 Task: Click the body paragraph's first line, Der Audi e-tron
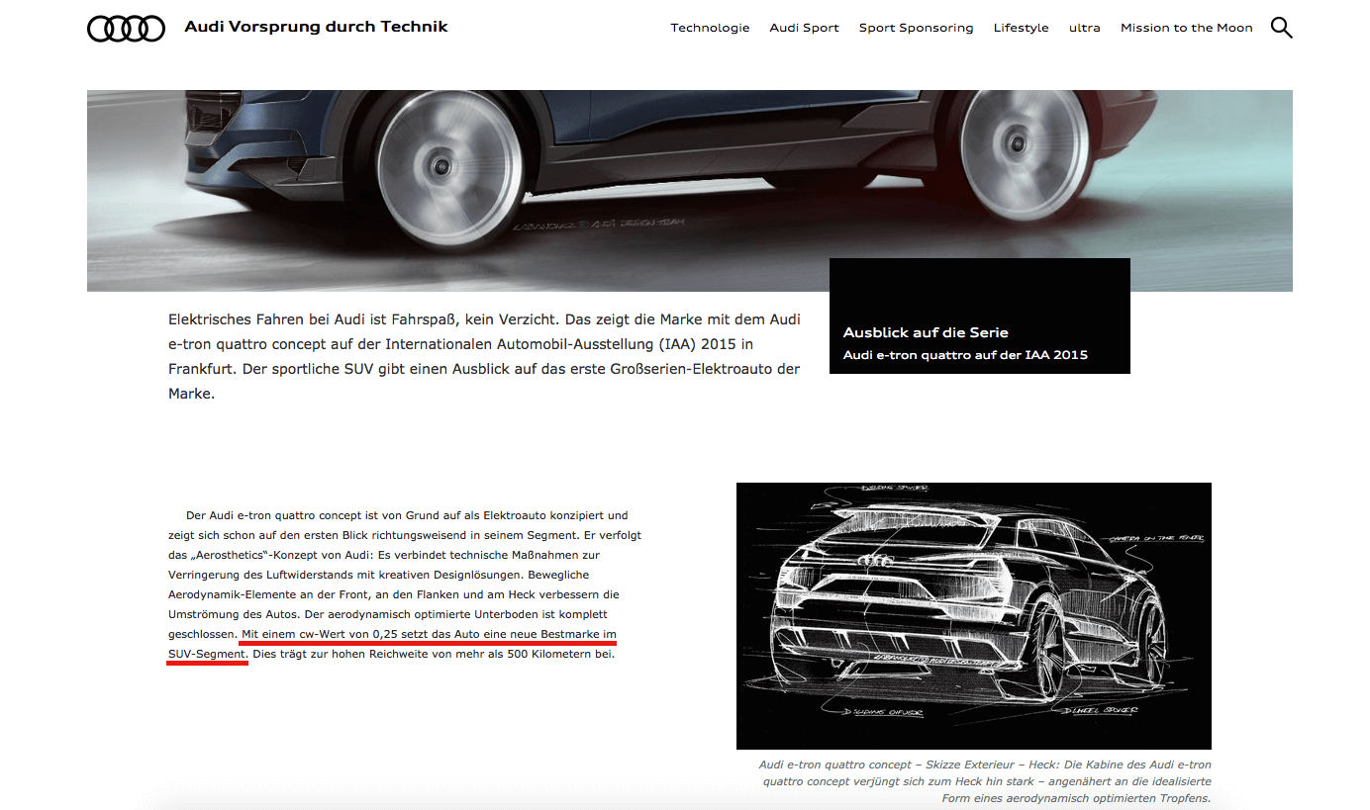click(x=406, y=515)
